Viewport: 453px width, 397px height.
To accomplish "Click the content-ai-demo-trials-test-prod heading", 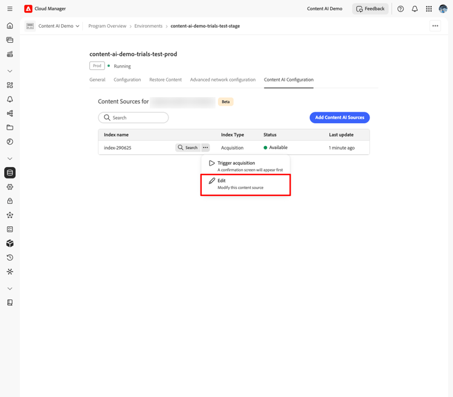I will point(133,54).
